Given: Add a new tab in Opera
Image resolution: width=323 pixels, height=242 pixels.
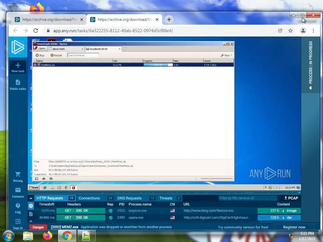Looking at the screenshot, I should [125, 49].
